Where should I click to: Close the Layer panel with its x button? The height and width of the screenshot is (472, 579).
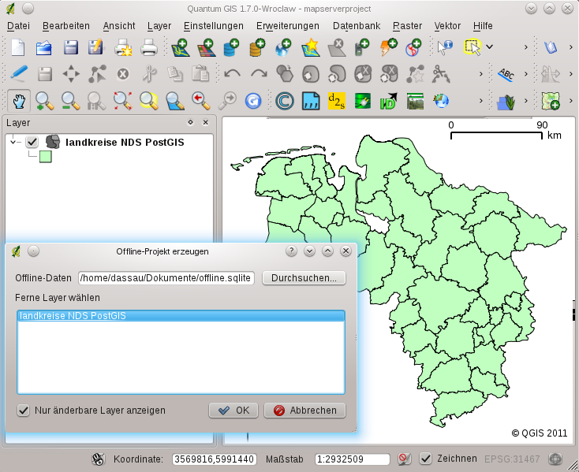coord(206,122)
